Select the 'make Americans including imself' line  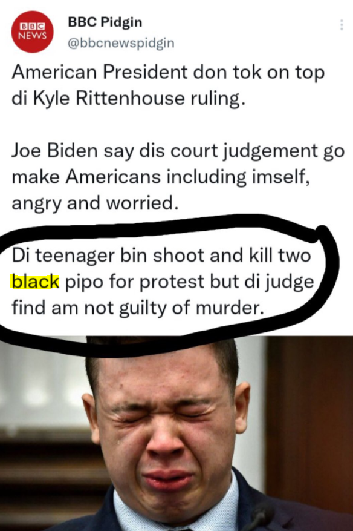[161, 177]
